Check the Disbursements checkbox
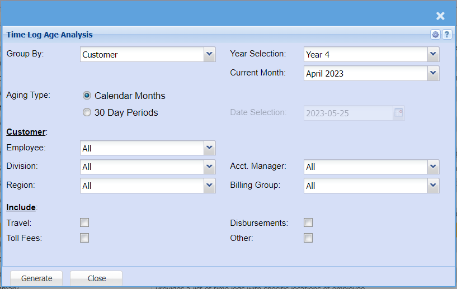 (308, 223)
